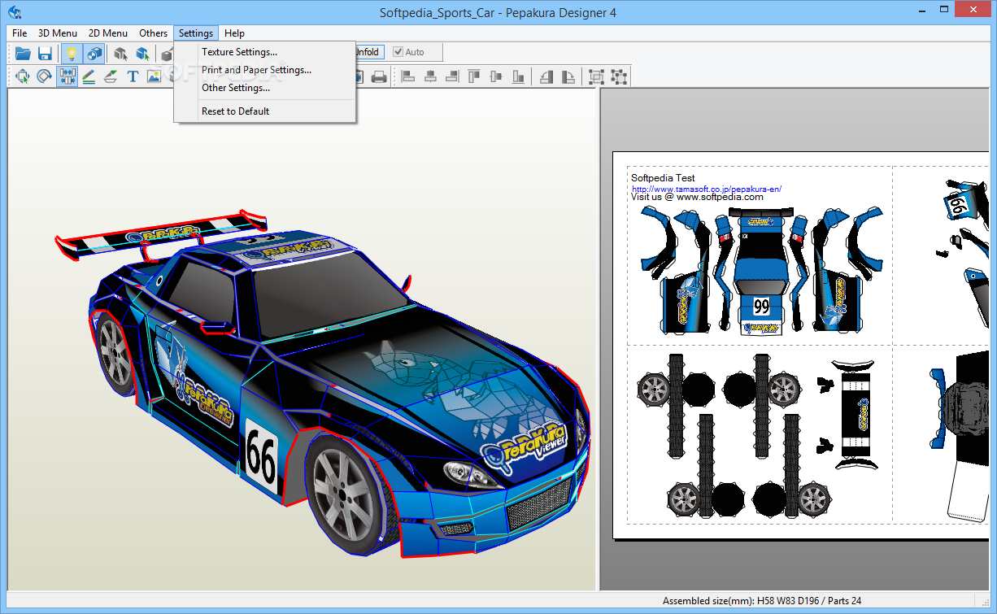Click the Align right edges icon
This screenshot has width=997, height=614.
coord(453,76)
